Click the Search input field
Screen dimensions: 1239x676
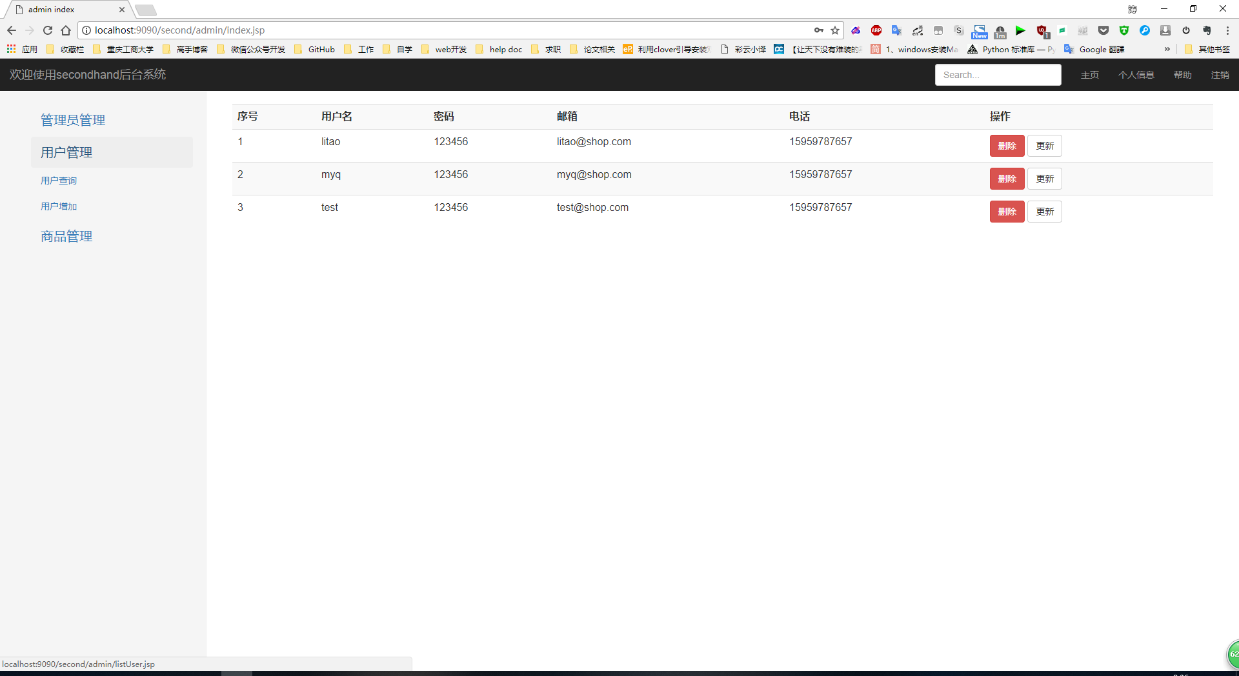[x=998, y=75]
